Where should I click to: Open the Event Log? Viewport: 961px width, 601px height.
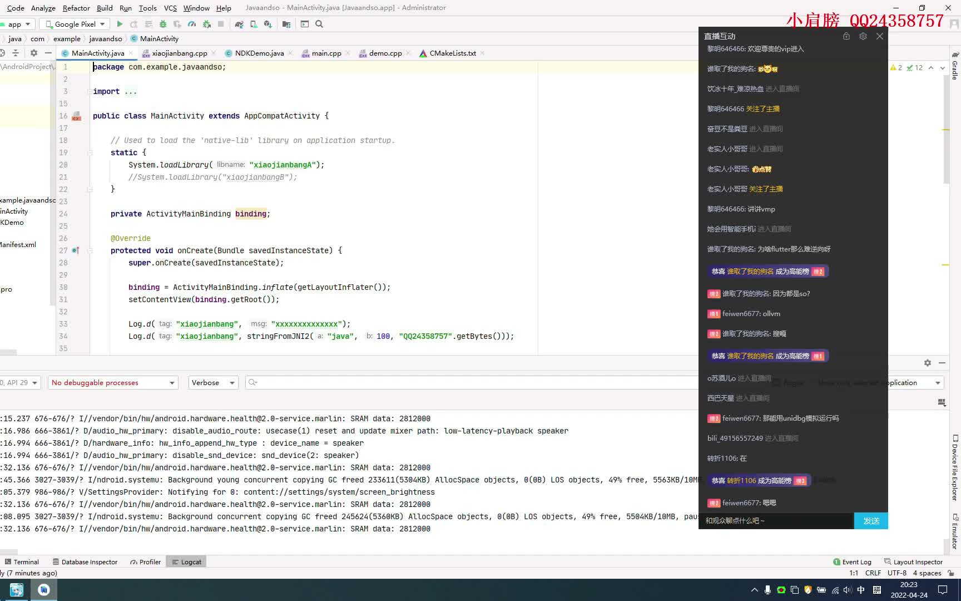tap(852, 562)
